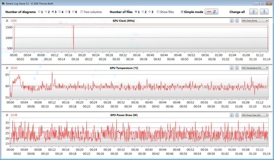The height and width of the screenshot is (160, 274).
Task: Select 3 for Number of files
Action: (150, 12)
